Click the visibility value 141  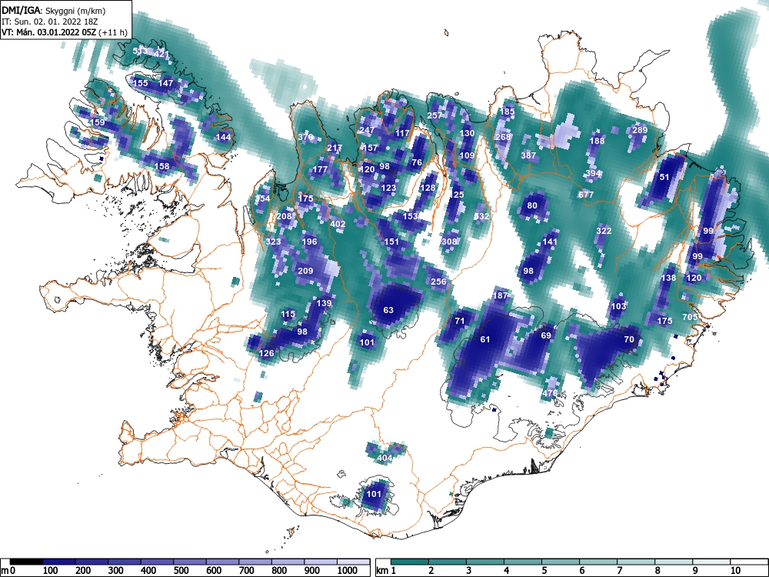(551, 242)
